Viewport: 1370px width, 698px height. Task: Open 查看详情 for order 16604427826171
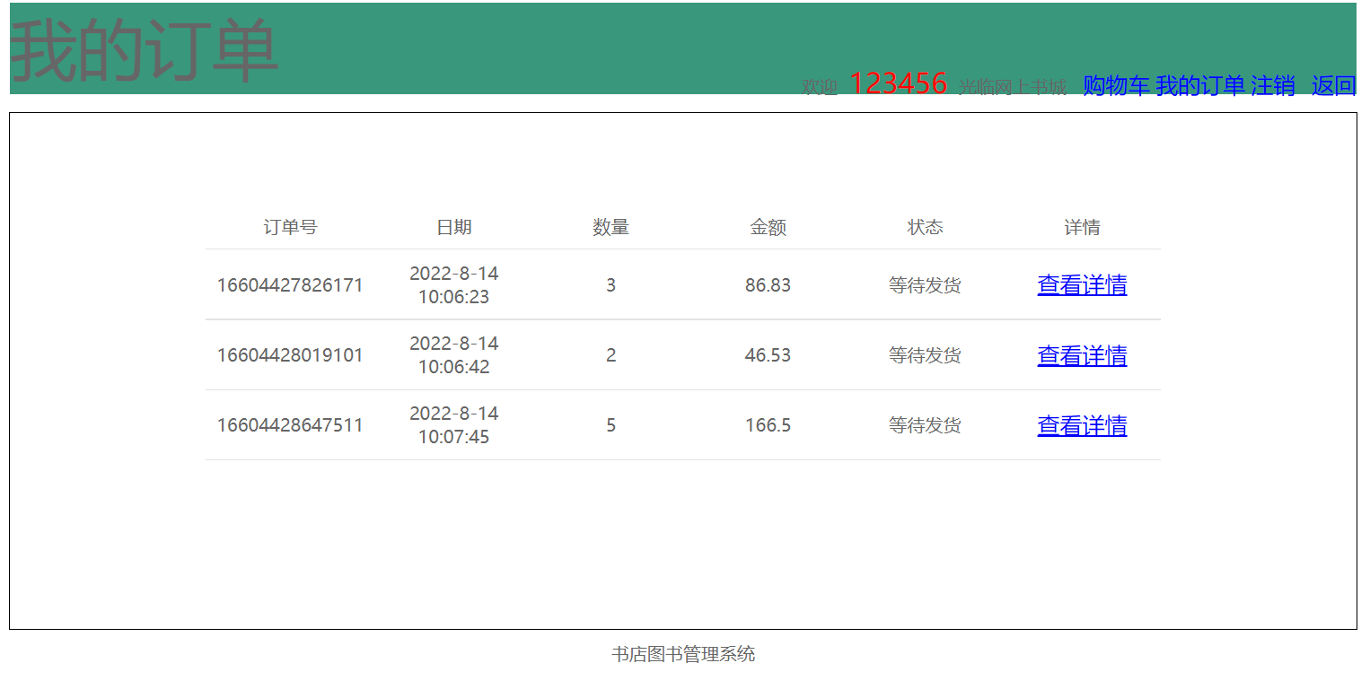[x=1082, y=284]
